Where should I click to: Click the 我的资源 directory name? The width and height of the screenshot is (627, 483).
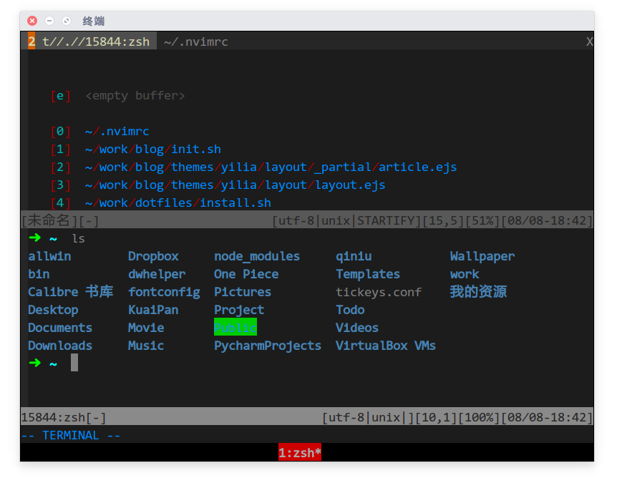tap(479, 291)
